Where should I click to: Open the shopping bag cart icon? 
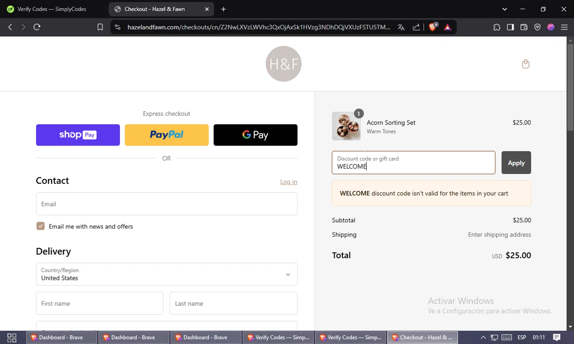[526, 64]
